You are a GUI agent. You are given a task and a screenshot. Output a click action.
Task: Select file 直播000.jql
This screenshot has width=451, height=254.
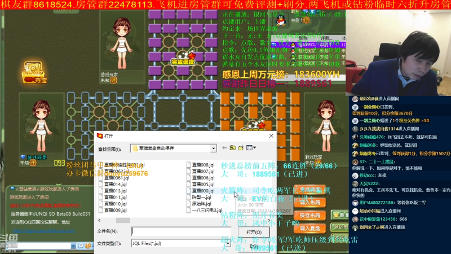[x=200, y=191]
